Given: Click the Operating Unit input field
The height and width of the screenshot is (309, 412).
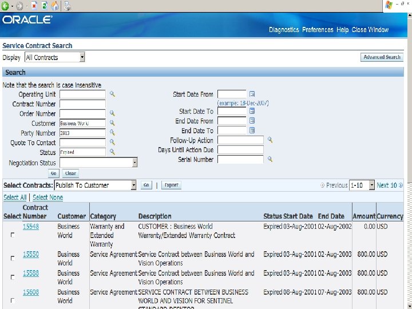Looking at the screenshot, I should (x=82, y=94).
